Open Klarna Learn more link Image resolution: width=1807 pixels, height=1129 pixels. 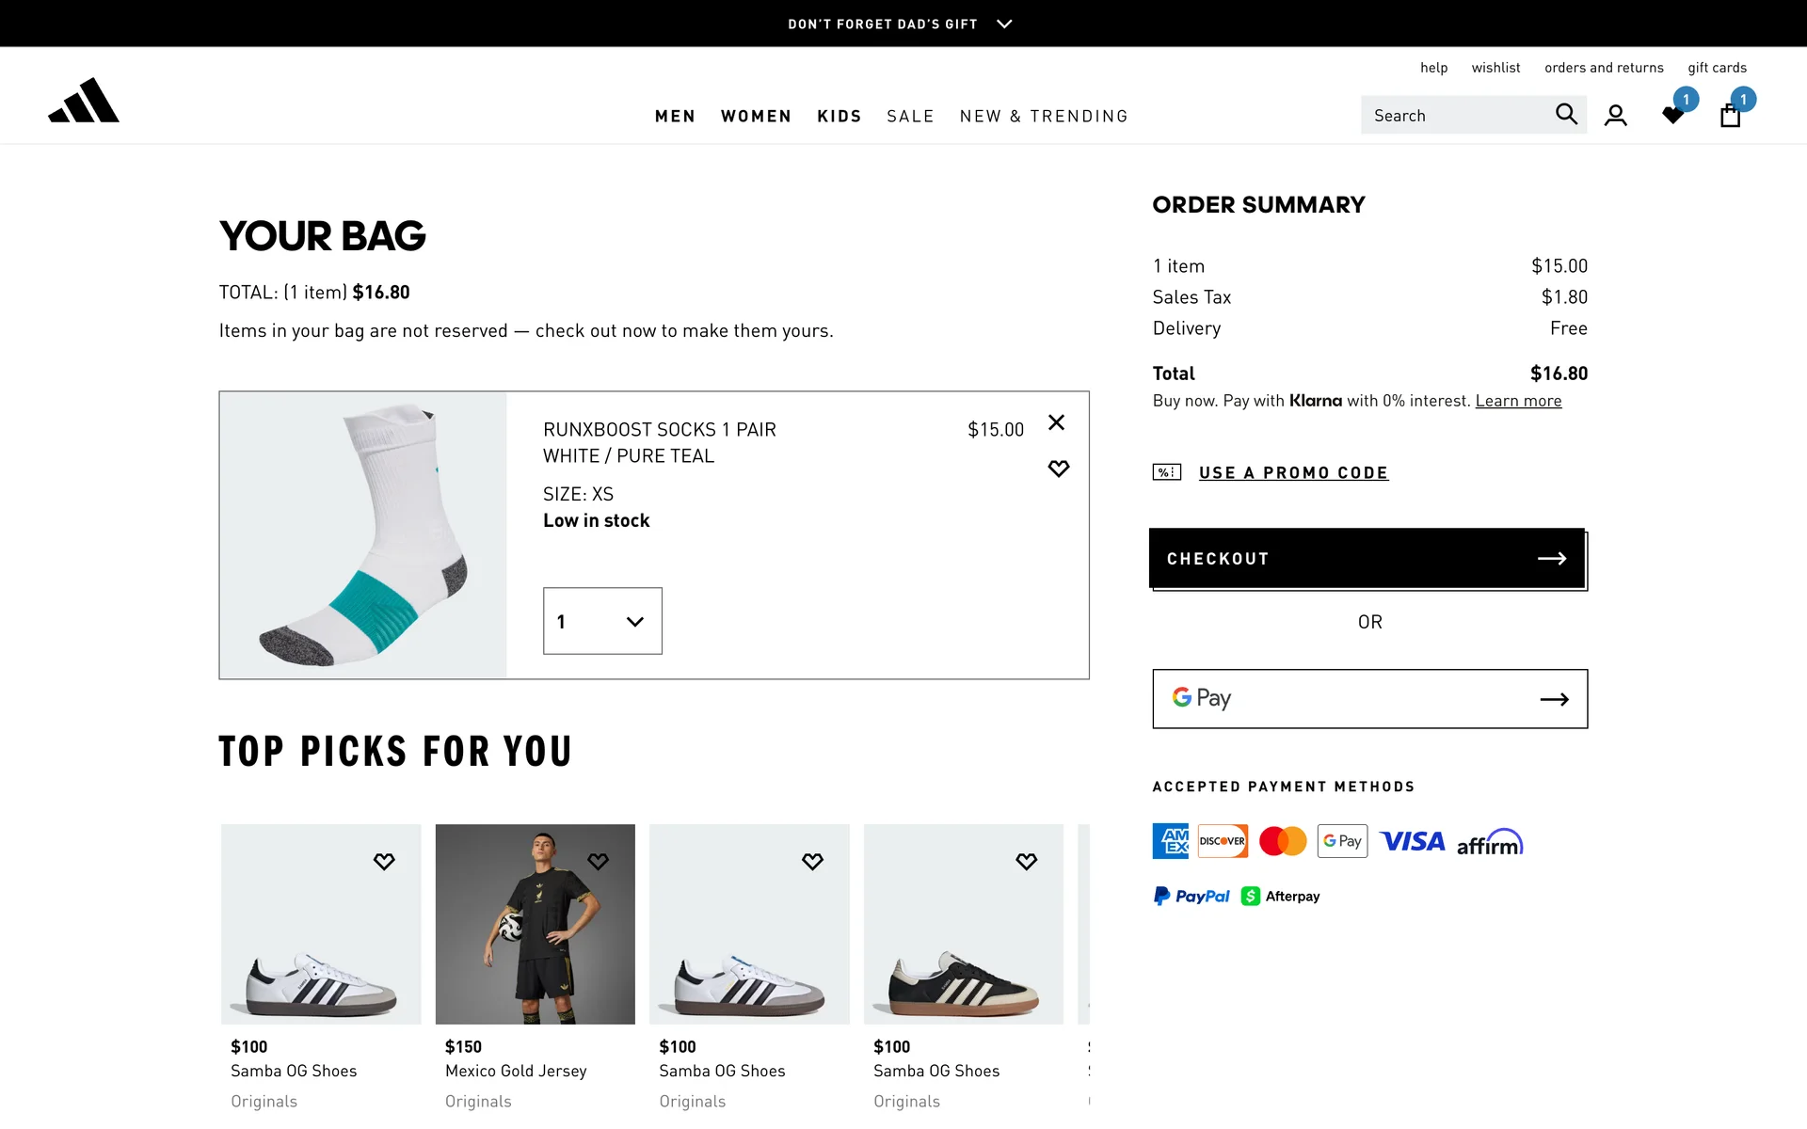click(1518, 401)
